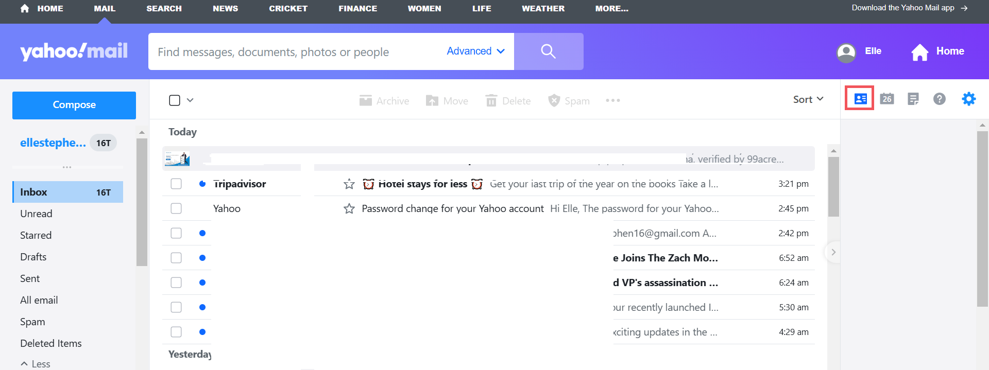
Task: Click the arrow beside Download the Yahoo Mail app
Action: [964, 8]
